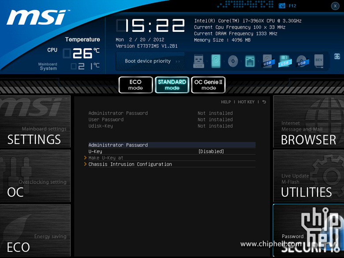Click the USB CD-ROM boot device icon

(302, 61)
